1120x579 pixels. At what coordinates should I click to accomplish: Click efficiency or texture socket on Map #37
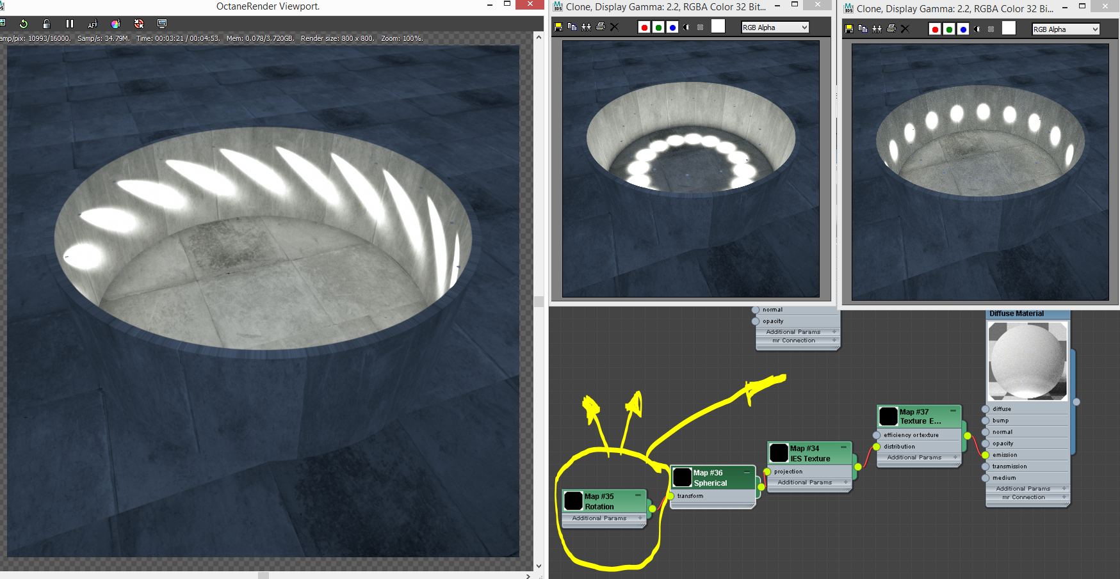(877, 435)
